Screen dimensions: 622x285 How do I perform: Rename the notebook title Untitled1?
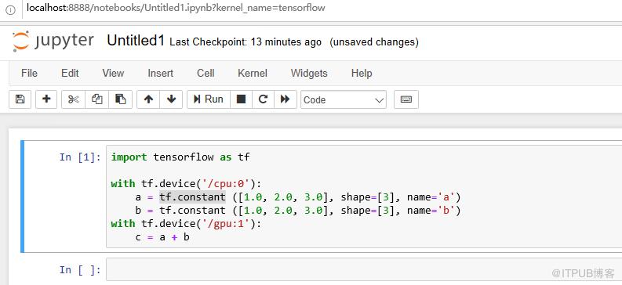(136, 41)
